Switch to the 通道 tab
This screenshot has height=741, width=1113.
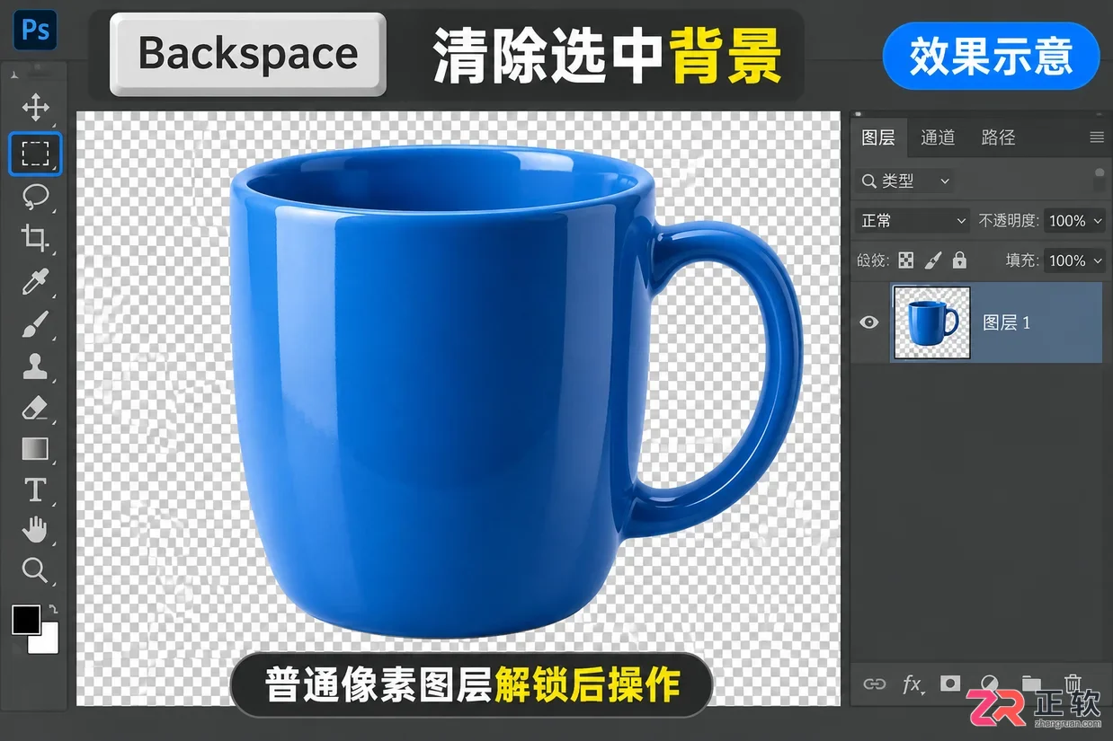[938, 137]
